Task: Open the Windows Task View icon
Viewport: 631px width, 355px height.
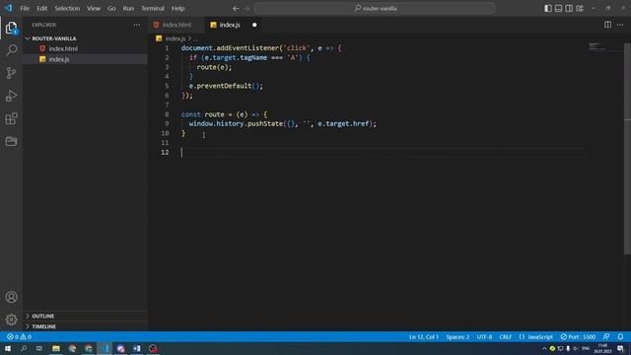Action: (39, 348)
